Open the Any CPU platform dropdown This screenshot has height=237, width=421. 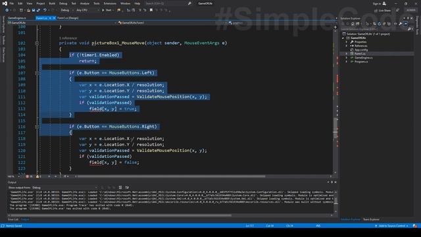click(x=87, y=11)
